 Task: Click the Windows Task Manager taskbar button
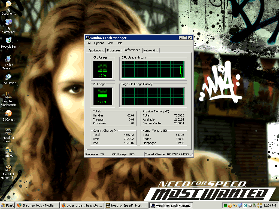(171, 205)
